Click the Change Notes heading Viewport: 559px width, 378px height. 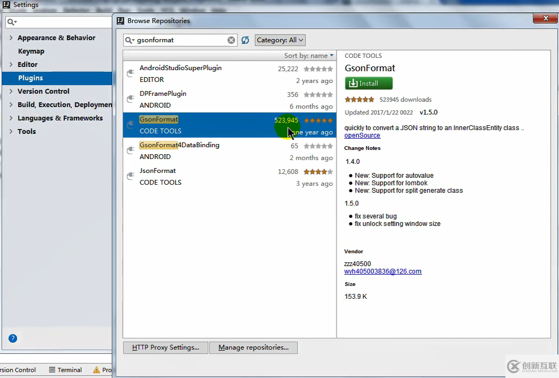362,148
